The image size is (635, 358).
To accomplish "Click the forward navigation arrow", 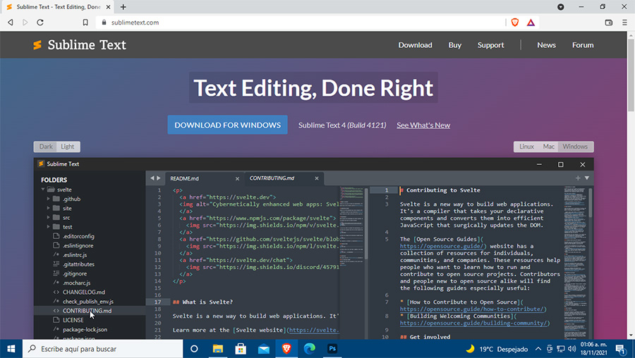I will pos(25,23).
